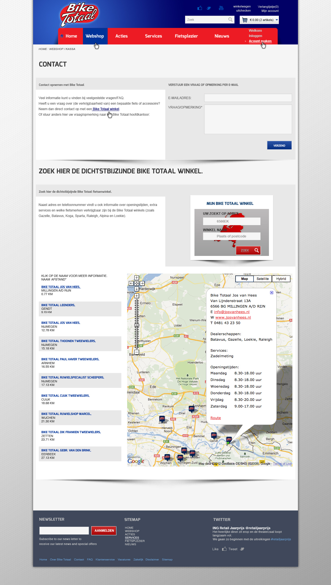The width and height of the screenshot is (331, 585).
Task: Click the Route link in the info bubble
Action: pos(215,418)
